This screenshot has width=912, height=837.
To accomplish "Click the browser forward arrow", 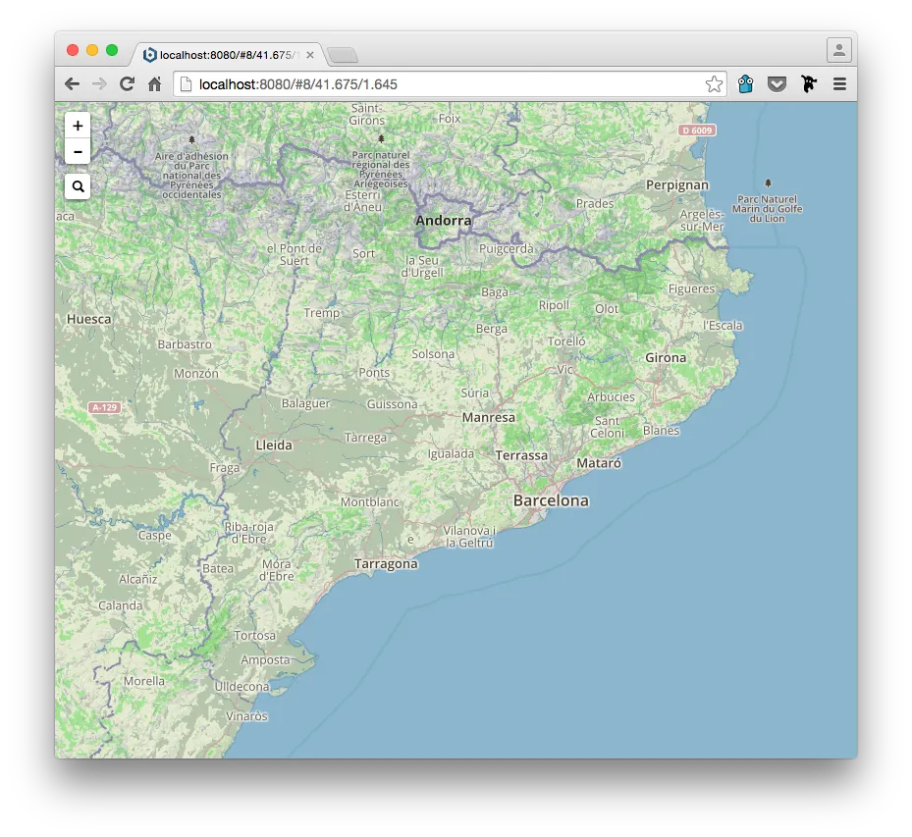I will pyautogui.click(x=99, y=84).
